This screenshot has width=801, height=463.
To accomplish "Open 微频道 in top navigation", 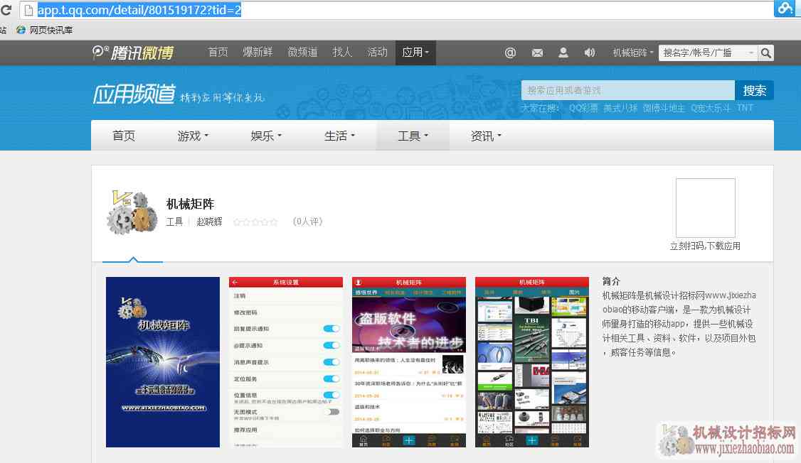I will pyautogui.click(x=302, y=52).
